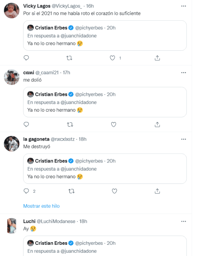
Task: Open more options on Luchi's tweet
Action: (x=184, y=221)
